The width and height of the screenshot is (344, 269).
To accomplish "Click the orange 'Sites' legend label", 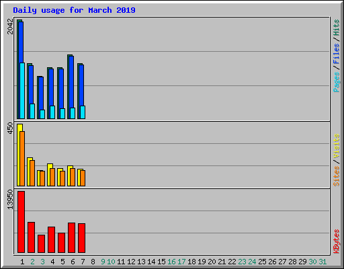I will click(337, 176).
